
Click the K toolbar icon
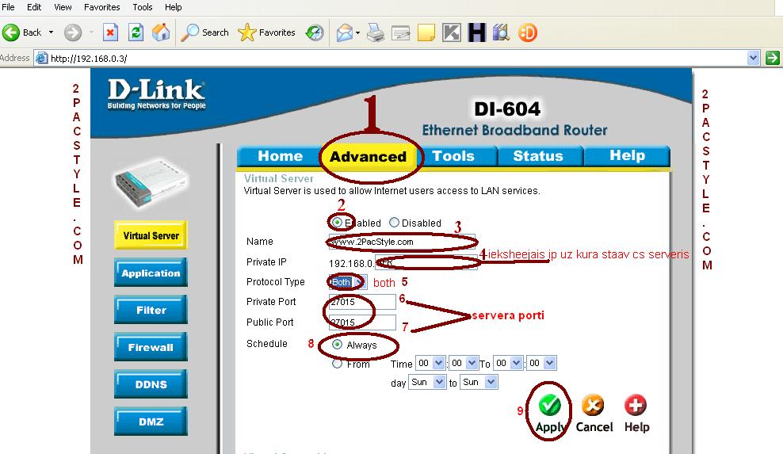pos(452,32)
